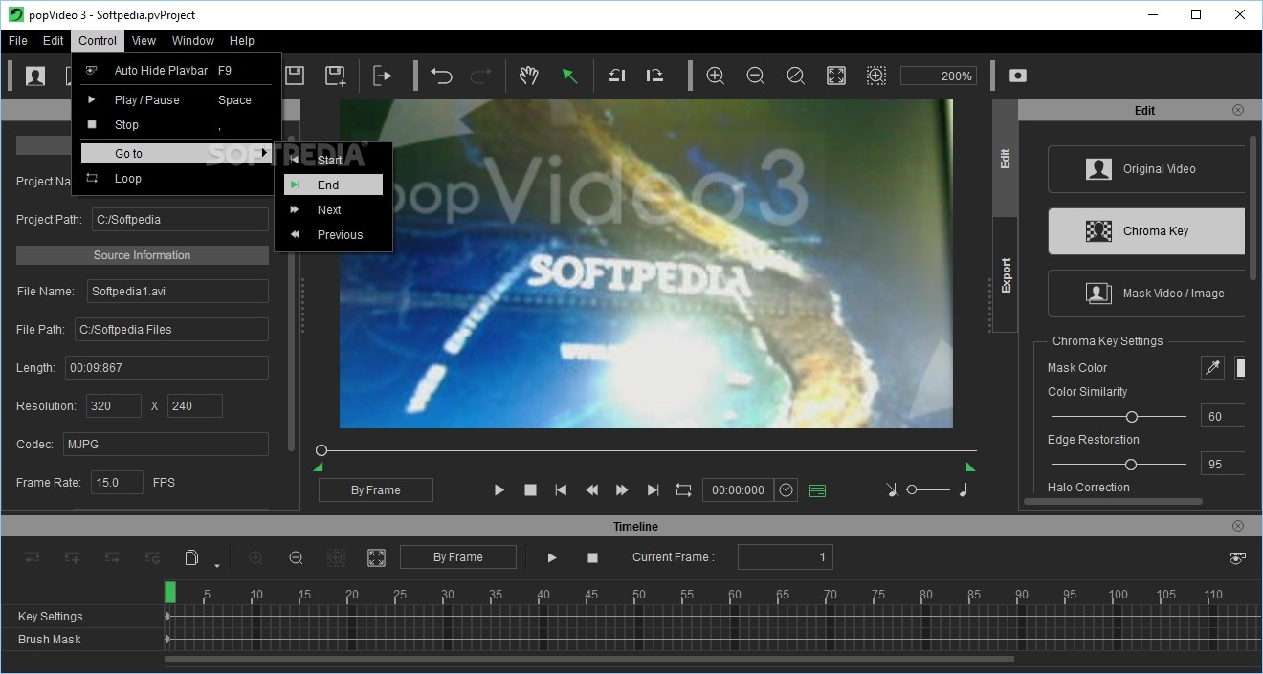Step back with the rewind button
1263x674 pixels.
(x=591, y=489)
